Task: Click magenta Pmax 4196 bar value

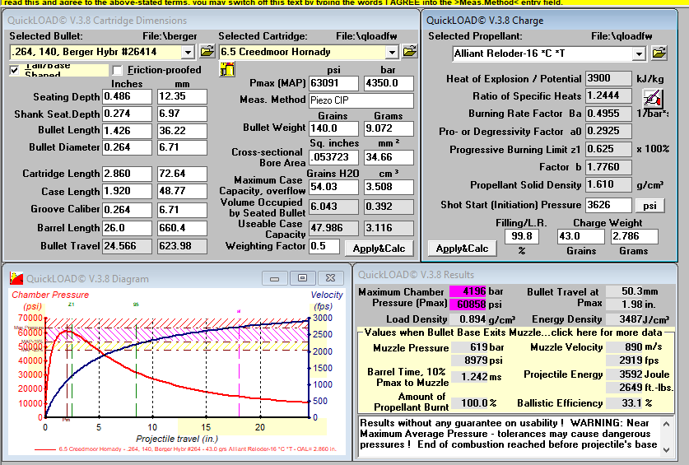Action: pyautogui.click(x=468, y=291)
